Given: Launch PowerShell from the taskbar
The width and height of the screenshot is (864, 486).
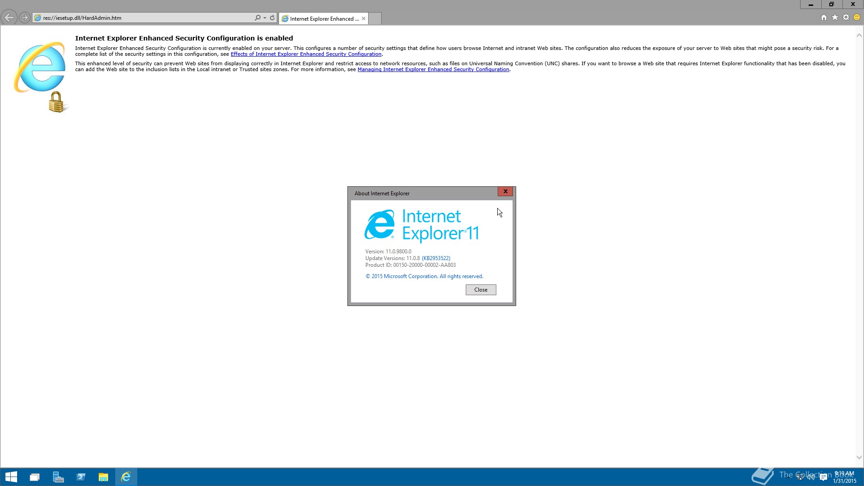Looking at the screenshot, I should click(x=81, y=477).
